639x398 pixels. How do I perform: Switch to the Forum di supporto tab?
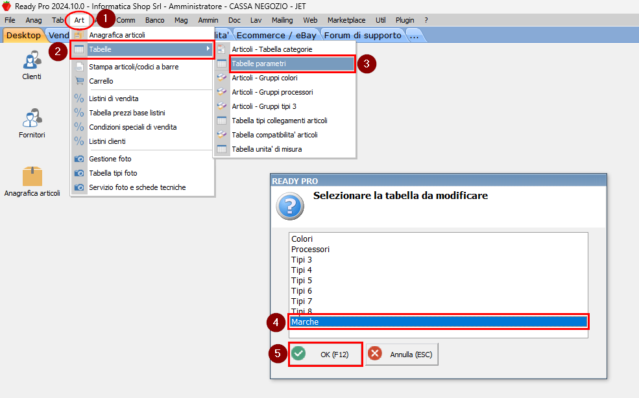363,36
